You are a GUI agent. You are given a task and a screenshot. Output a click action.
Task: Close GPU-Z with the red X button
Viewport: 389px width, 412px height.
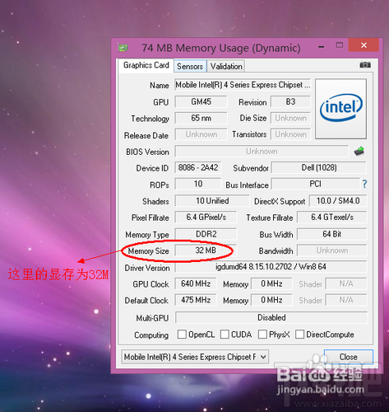(x=364, y=45)
